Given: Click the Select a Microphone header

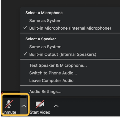Looking at the screenshot, I should pos(44,13).
